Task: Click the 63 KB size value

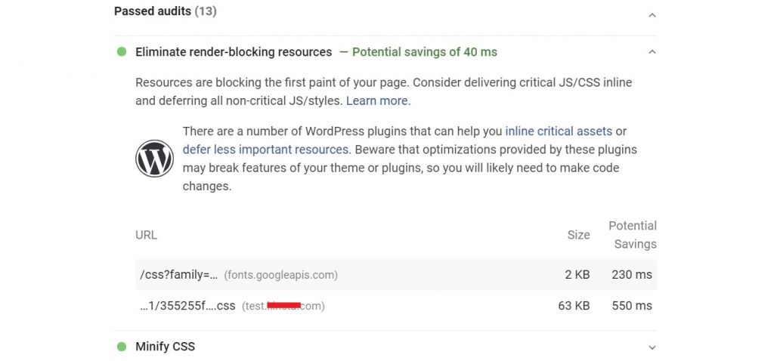Action: coord(577,306)
